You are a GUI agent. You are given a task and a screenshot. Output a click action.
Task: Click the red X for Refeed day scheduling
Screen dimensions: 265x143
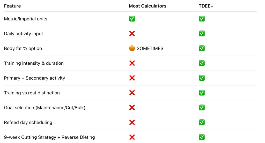(132, 122)
